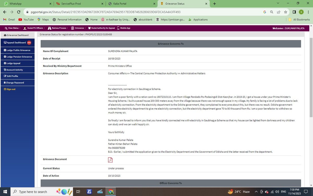Select Lodge Pension Grievance
Screen dimensions: 313x196
pos(17,57)
